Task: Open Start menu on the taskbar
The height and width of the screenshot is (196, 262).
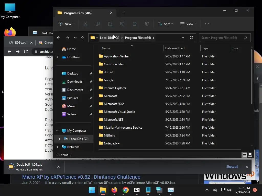Action: tap(92, 190)
